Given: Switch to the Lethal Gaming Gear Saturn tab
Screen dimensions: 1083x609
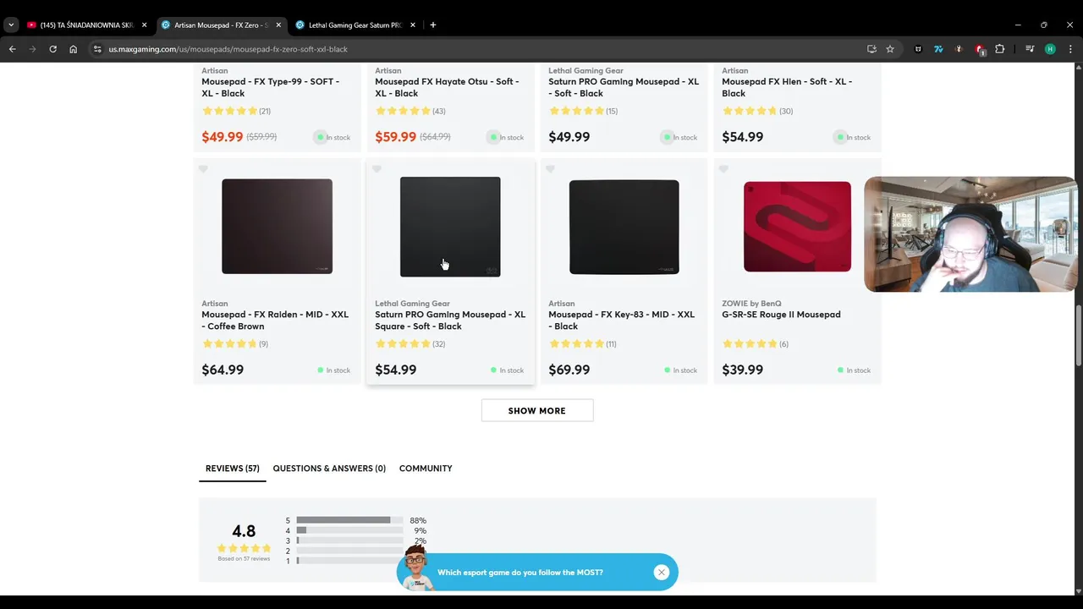Looking at the screenshot, I should tap(355, 25).
